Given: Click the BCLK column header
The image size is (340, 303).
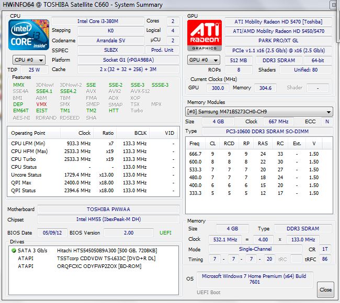Looking at the screenshot, I should click(x=133, y=133).
